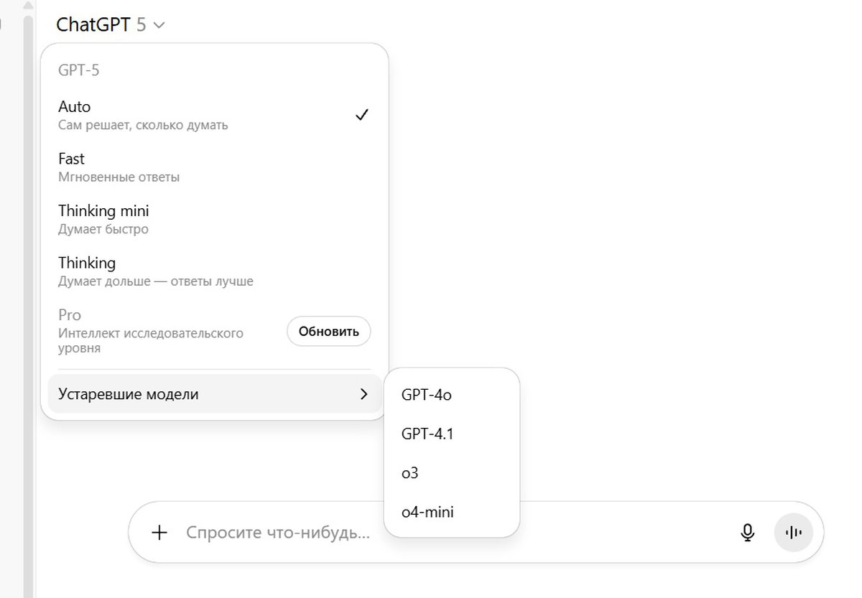
Task: Expand the Устаревшие модели submenu arrow
Action: coord(363,394)
